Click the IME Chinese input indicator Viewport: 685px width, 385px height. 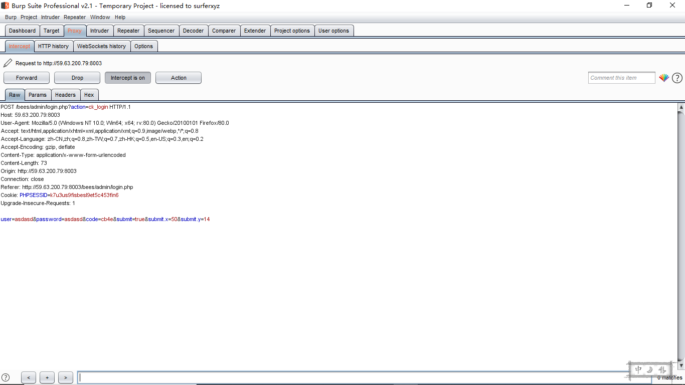point(638,369)
